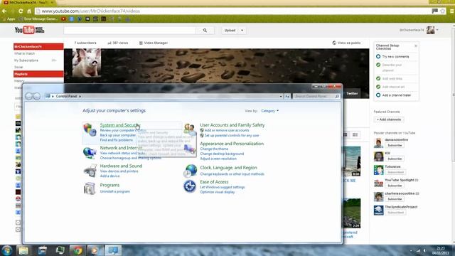Screen dimensions: 455x256
Task: Click Add a device link
Action: point(109,176)
